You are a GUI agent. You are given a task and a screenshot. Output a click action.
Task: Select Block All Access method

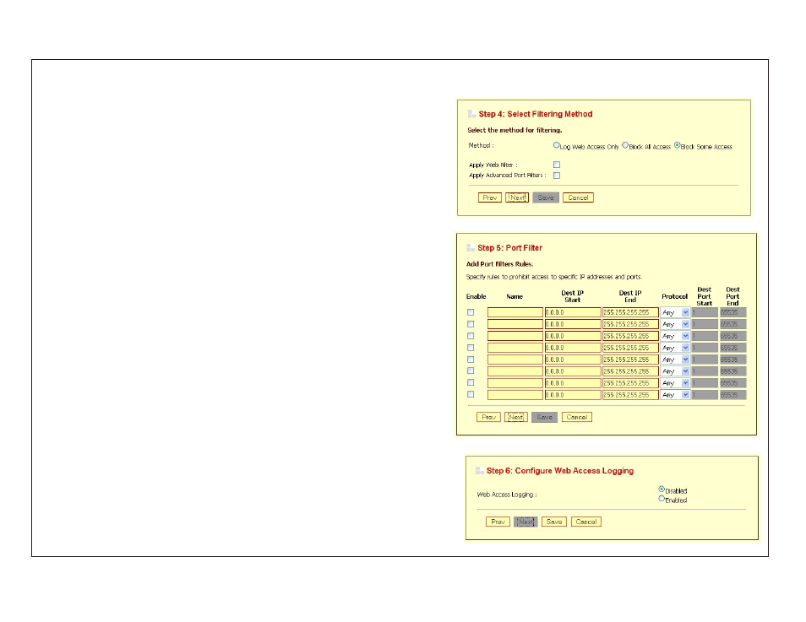pos(625,145)
